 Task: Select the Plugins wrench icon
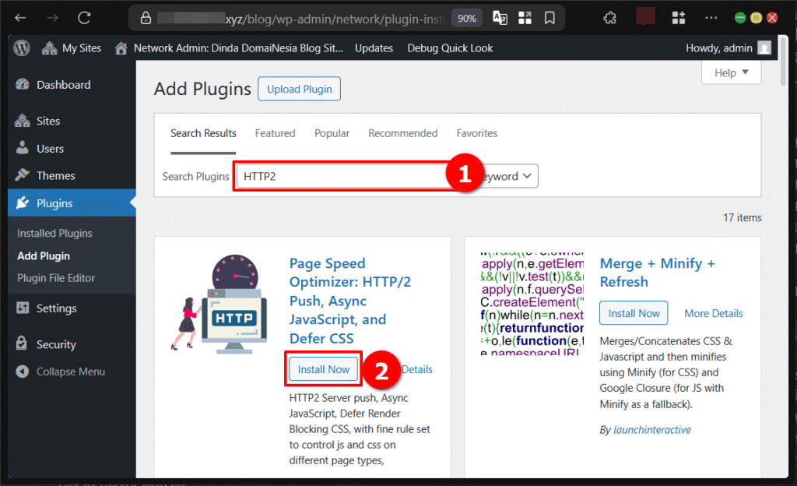pyautogui.click(x=23, y=202)
